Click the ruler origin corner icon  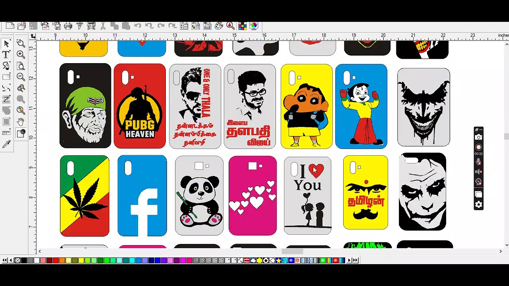pyautogui.click(x=33, y=36)
